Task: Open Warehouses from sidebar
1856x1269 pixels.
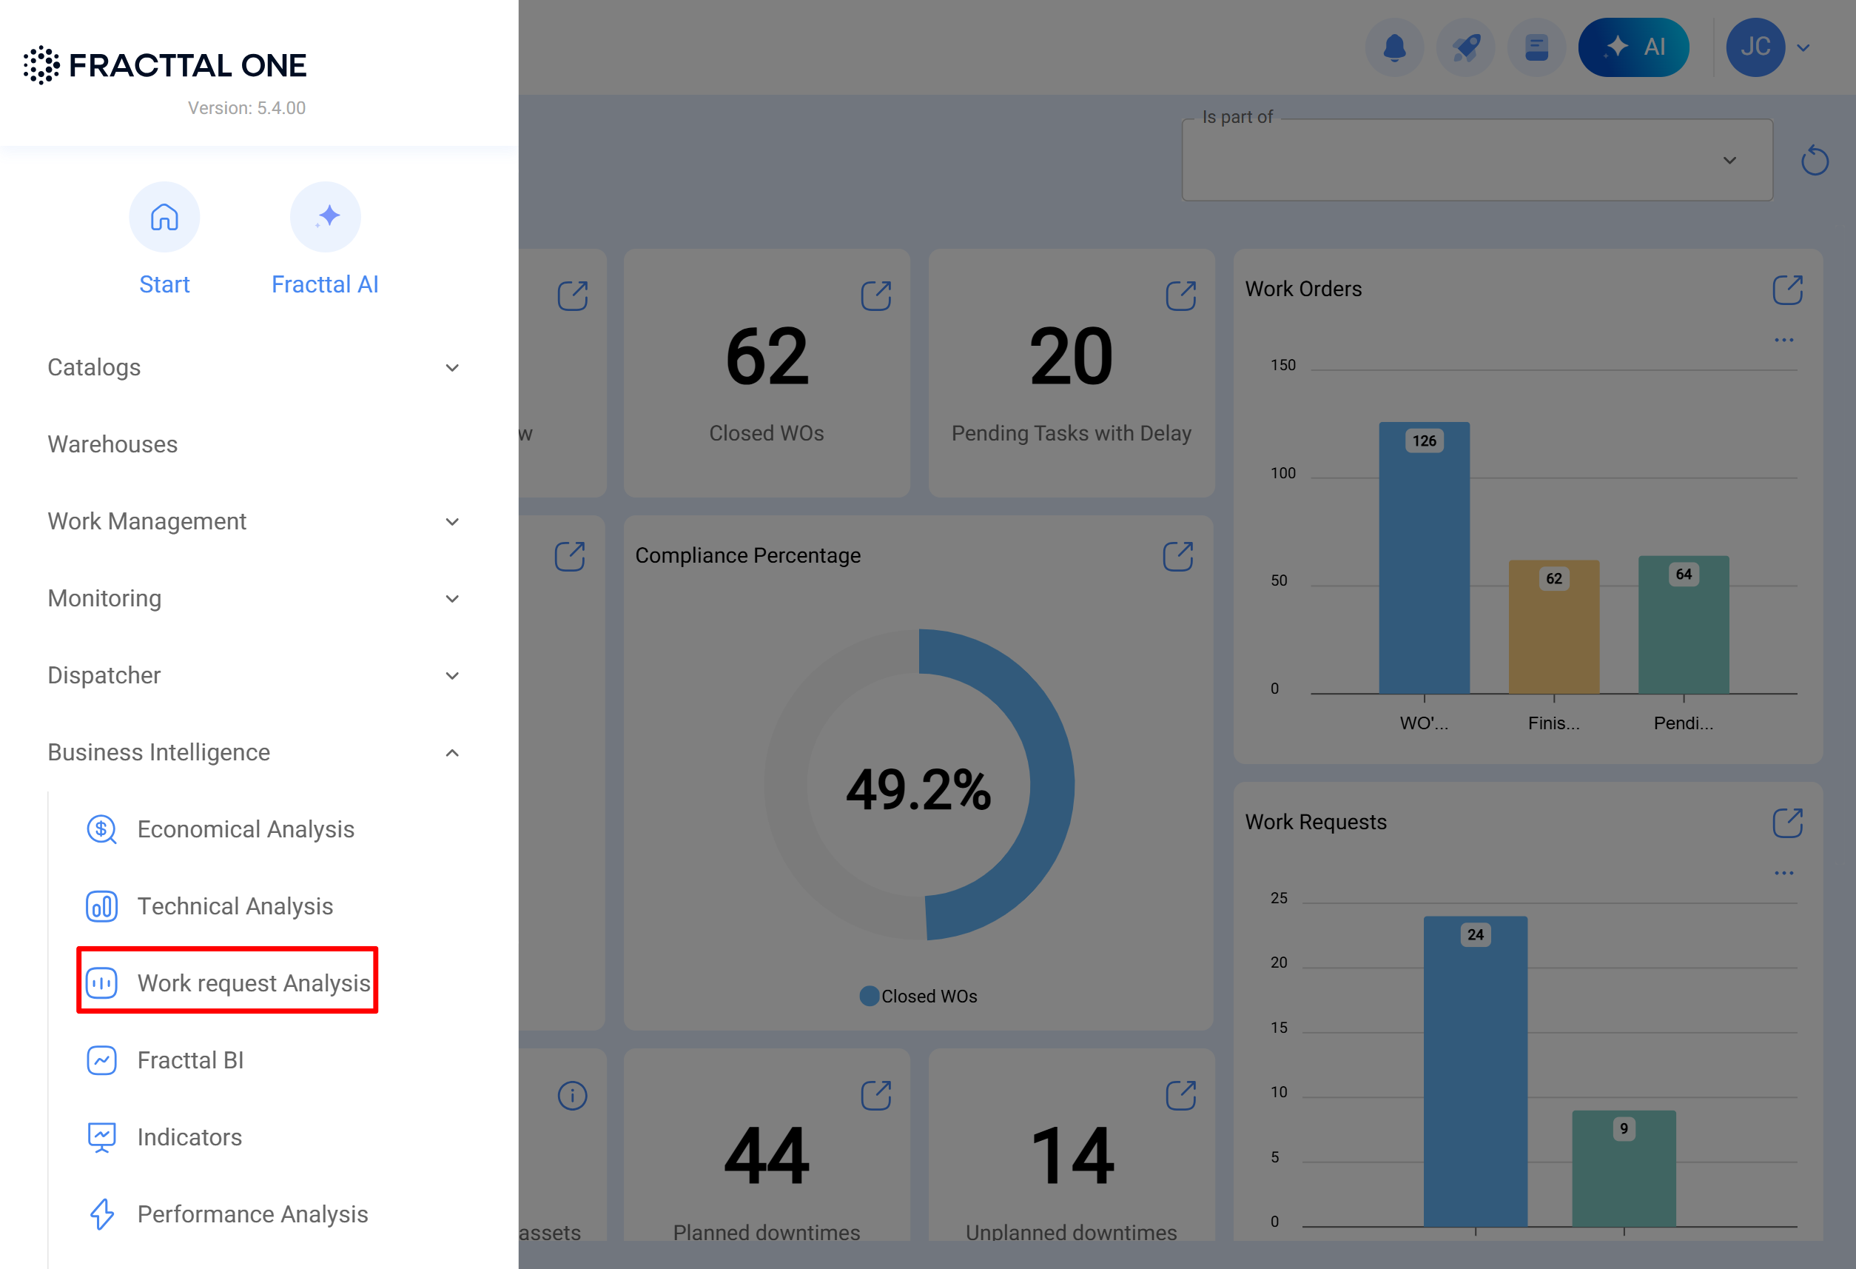Action: [x=112, y=444]
